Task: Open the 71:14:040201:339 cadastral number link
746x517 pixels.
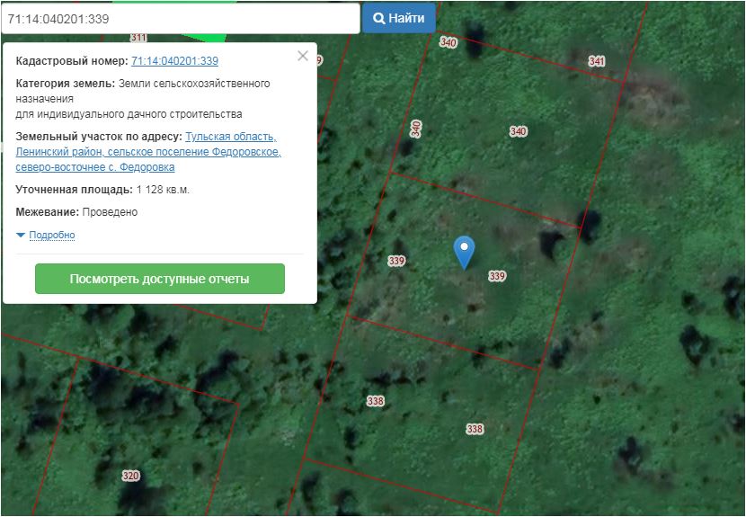Action: tap(174, 61)
